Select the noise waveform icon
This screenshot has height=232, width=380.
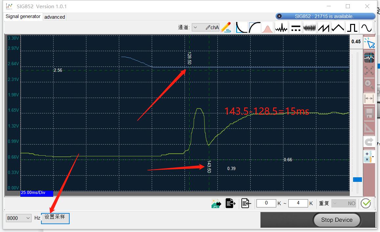(x=309, y=28)
